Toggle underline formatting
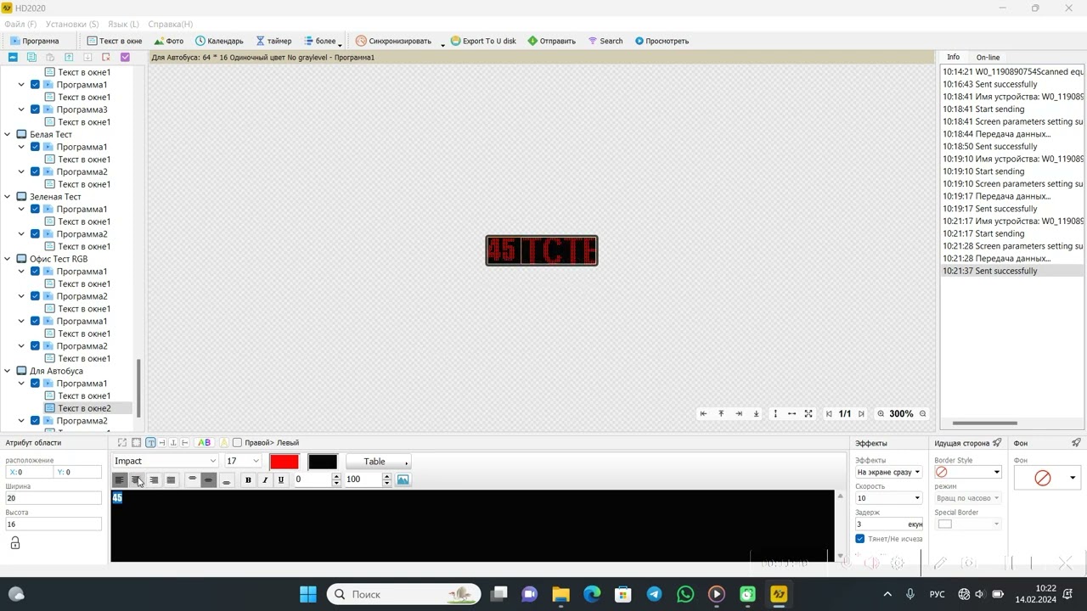Viewport: 1087px width, 611px height. [x=281, y=479]
